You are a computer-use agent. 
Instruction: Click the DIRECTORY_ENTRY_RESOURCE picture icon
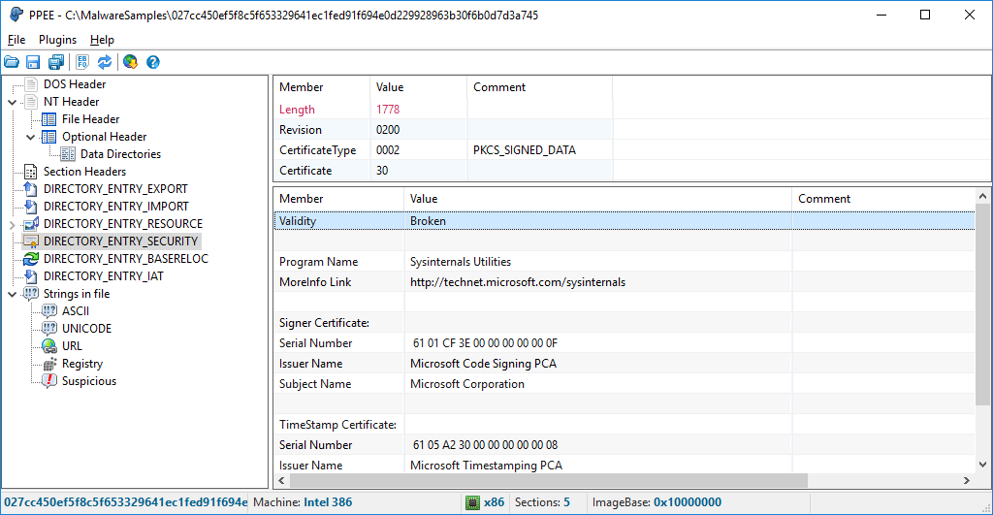point(30,224)
